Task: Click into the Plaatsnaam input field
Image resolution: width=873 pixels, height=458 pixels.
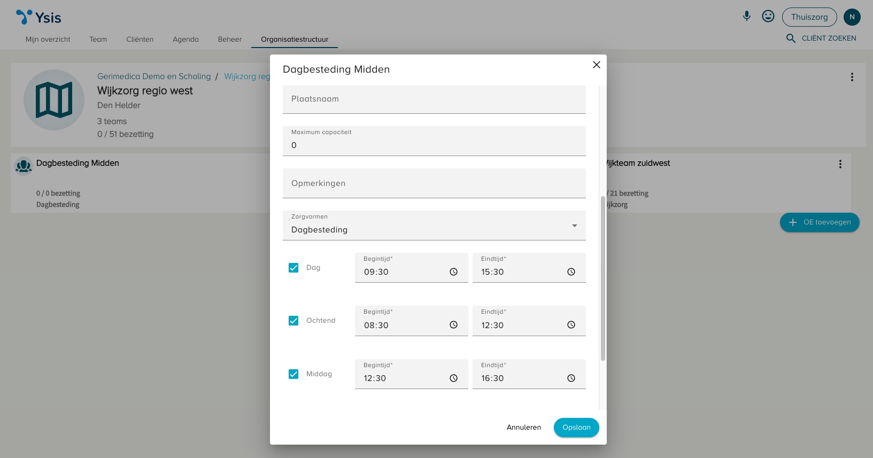Action: pos(434,99)
